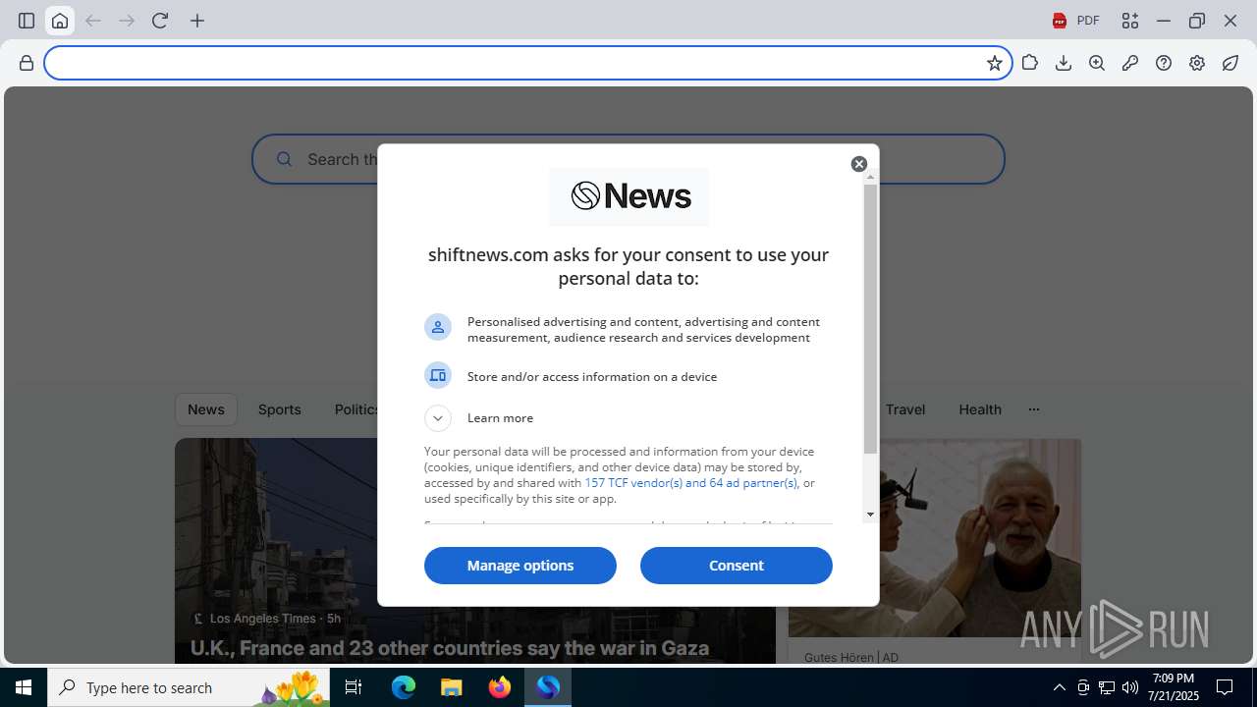Open the help question mark icon
1257x707 pixels.
coord(1164,63)
